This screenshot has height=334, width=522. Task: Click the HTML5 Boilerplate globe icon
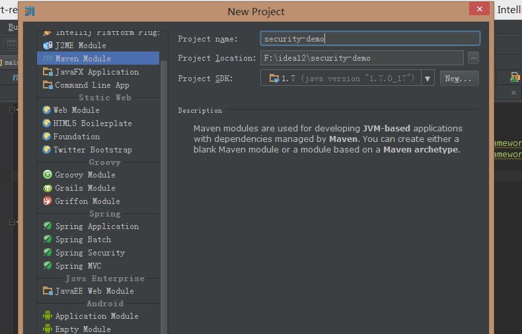pyautogui.click(x=47, y=123)
